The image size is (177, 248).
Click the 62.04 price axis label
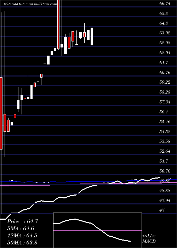pyautogui.click(x=165, y=53)
